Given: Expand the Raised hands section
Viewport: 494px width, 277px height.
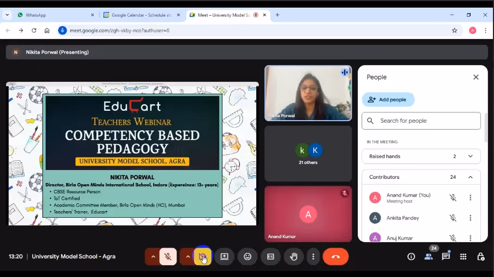Looking at the screenshot, I should click(x=421, y=156).
